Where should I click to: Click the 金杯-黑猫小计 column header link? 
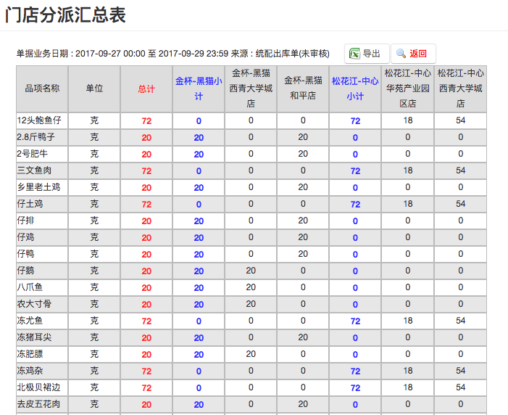click(199, 89)
